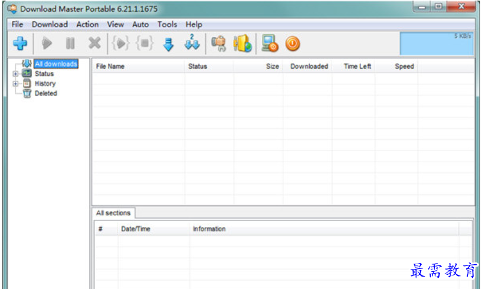Click the single blue down-arrow toolbar icon
This screenshot has height=289, width=482.
[x=169, y=44]
